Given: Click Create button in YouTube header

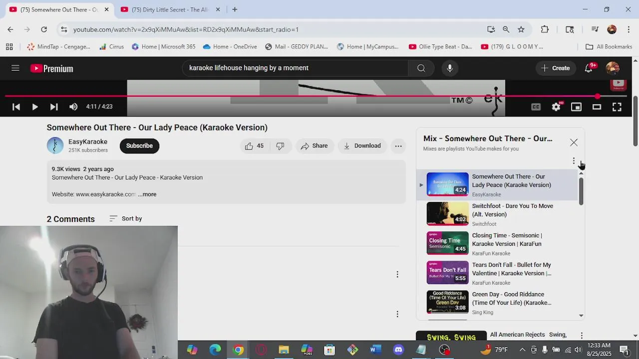Looking at the screenshot, I should 555,68.
